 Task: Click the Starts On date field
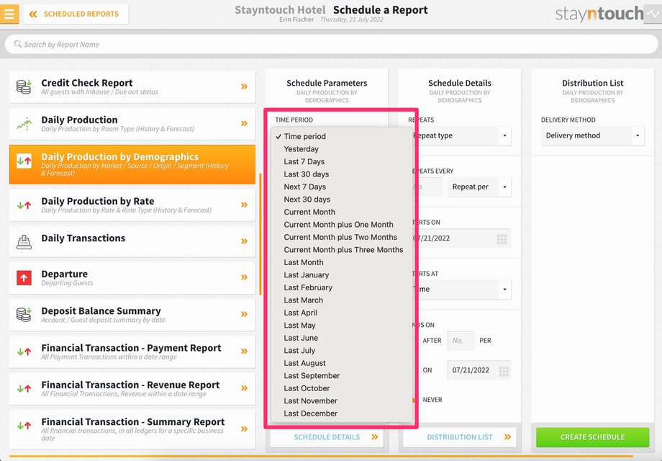click(x=461, y=238)
